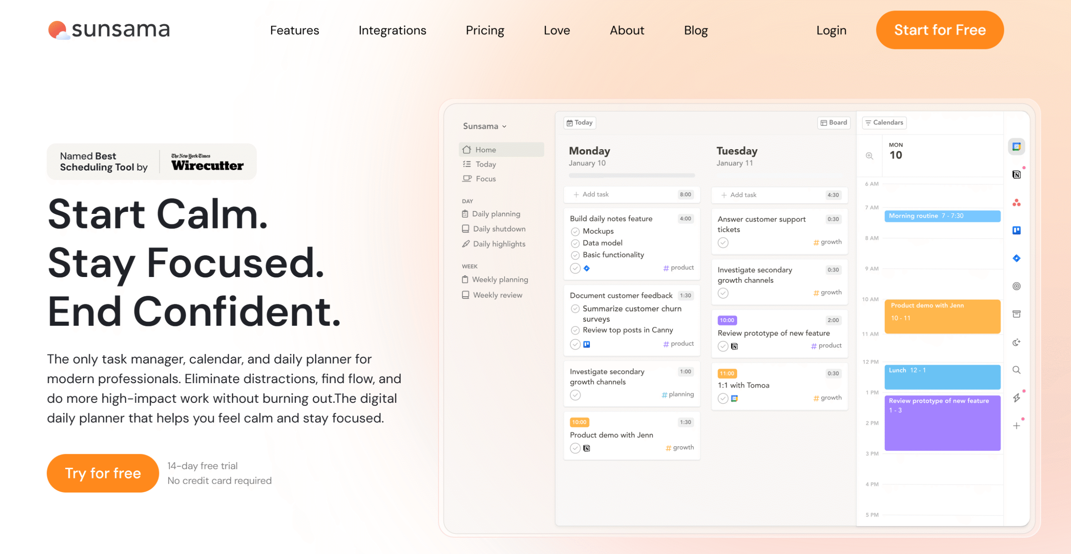
Task: Click the Today button above Monday column
Action: [579, 122]
